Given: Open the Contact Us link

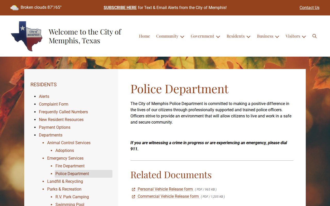Looking at the screenshot, I should 309,8.
